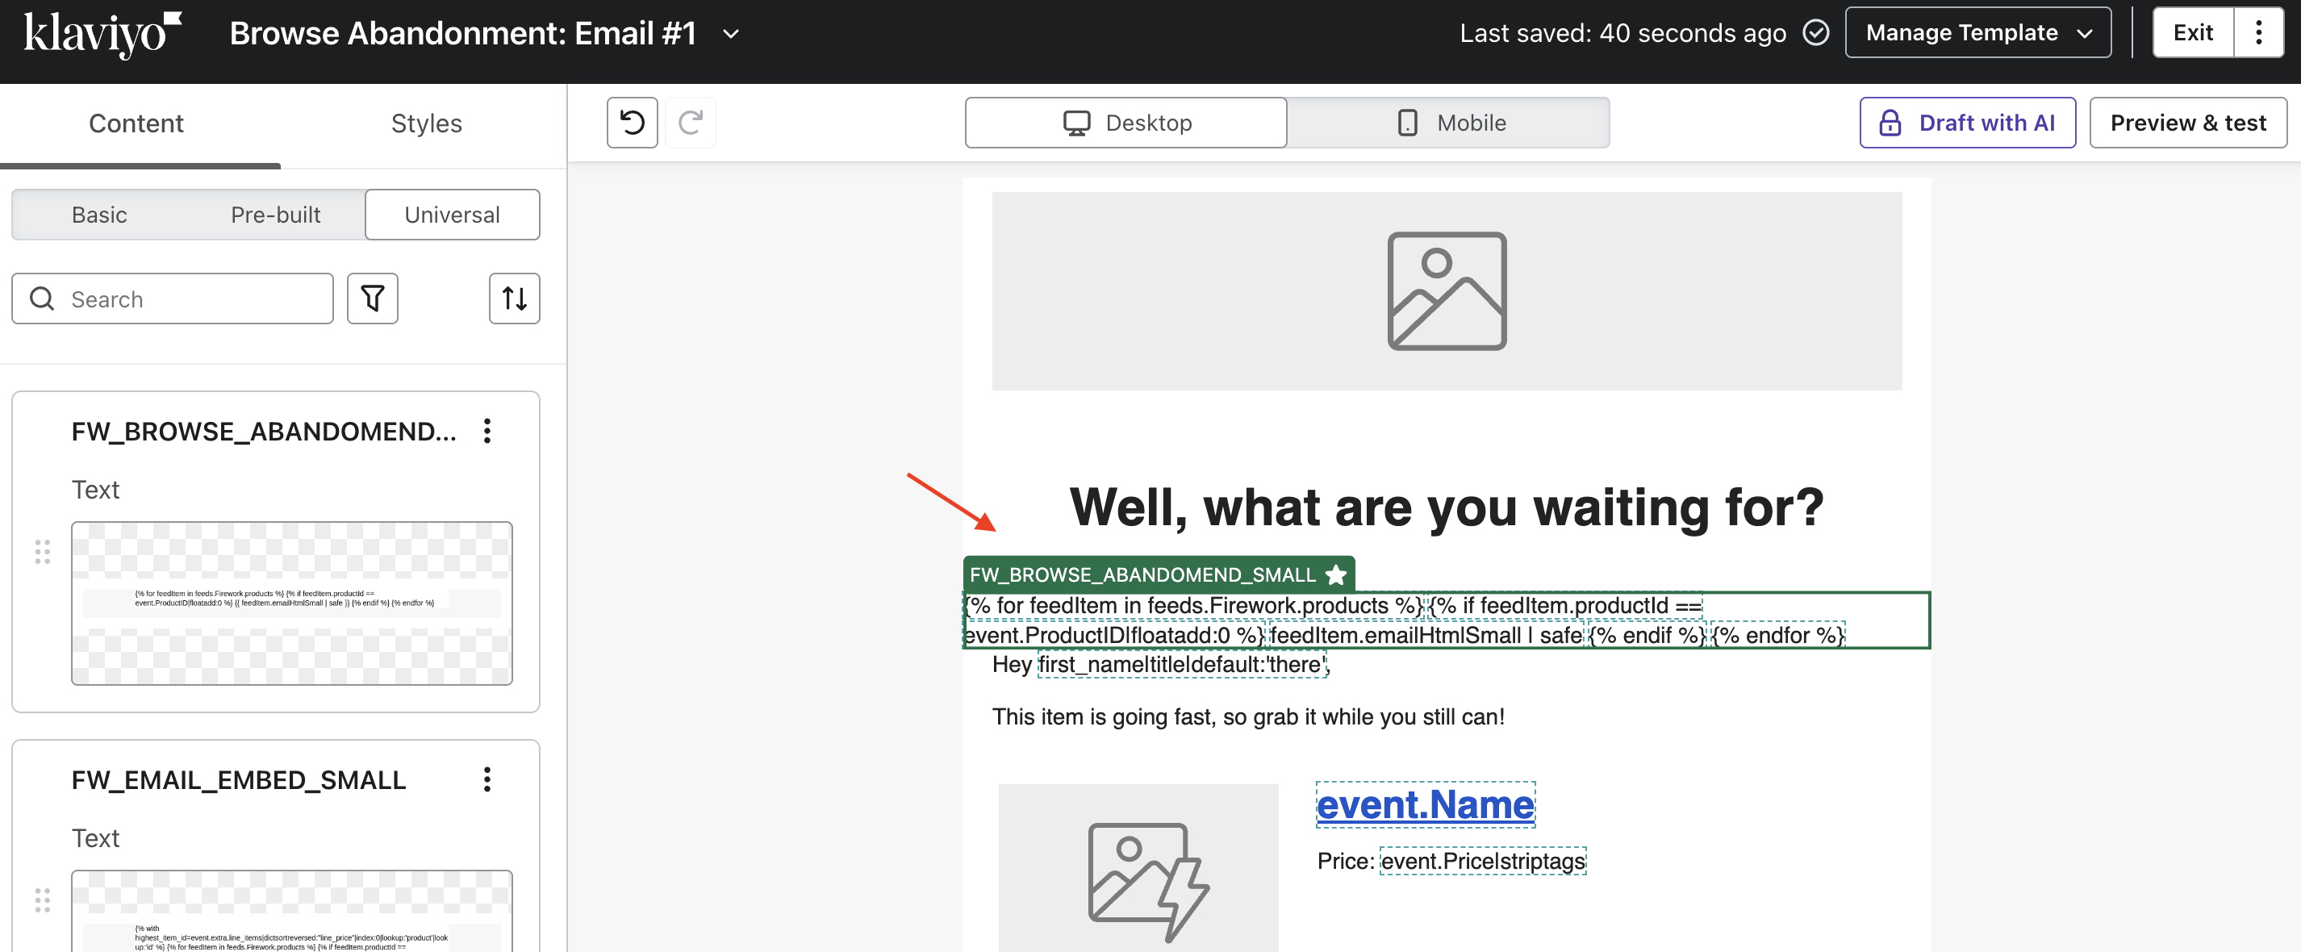This screenshot has width=2301, height=952.
Task: Click the Mobile phone icon
Action: tap(1407, 123)
